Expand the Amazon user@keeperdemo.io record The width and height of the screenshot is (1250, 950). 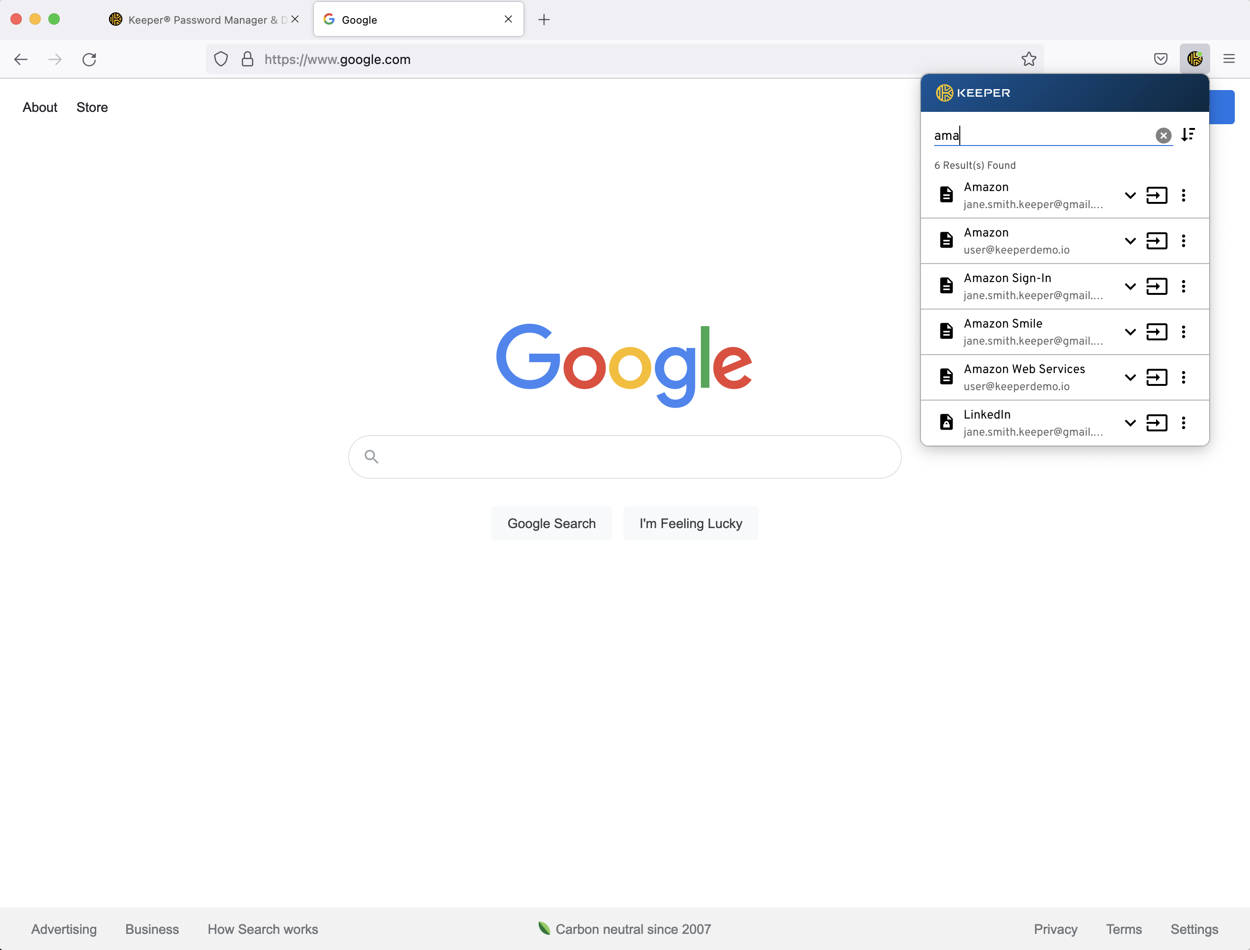(x=1130, y=241)
